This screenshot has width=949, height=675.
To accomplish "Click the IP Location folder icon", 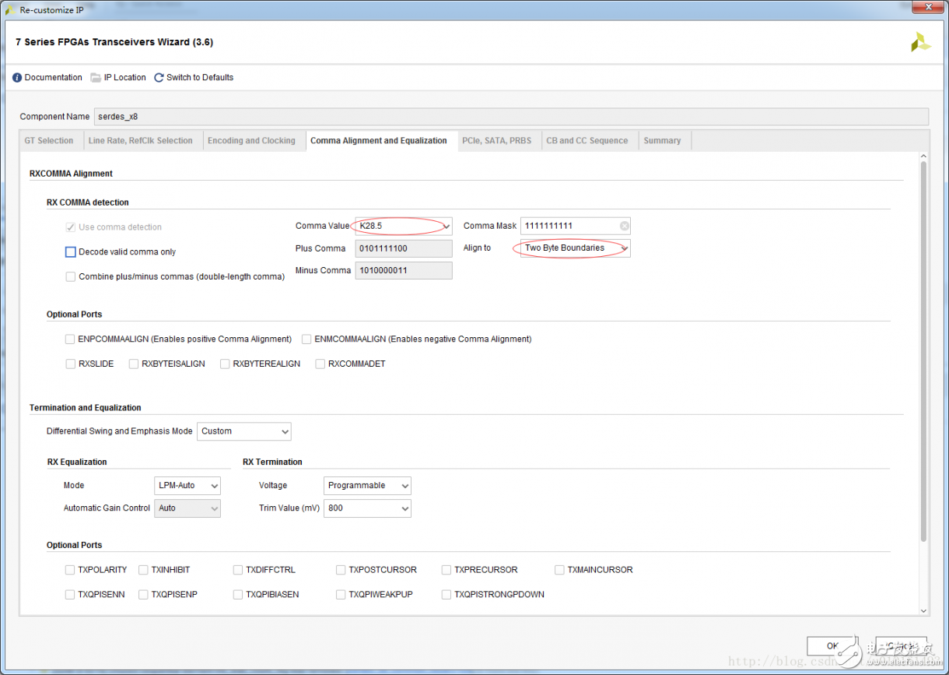I will (96, 78).
